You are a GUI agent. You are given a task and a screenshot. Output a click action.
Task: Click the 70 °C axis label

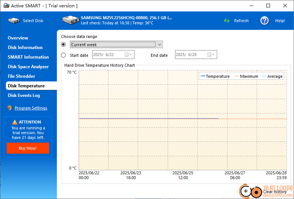tap(72, 72)
